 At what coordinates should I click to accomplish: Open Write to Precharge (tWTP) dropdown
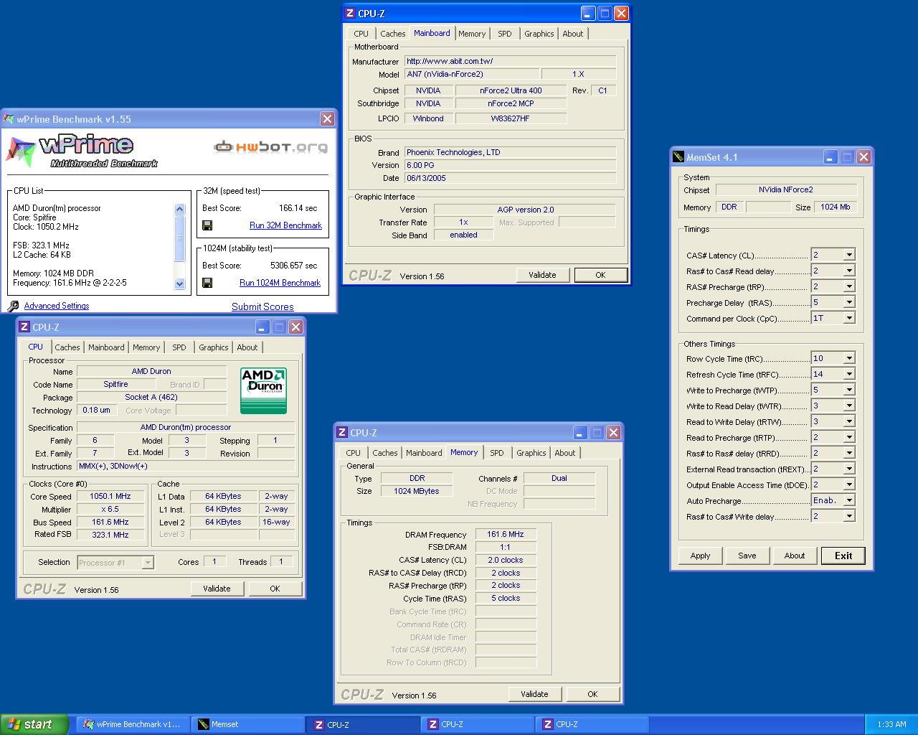tap(849, 390)
